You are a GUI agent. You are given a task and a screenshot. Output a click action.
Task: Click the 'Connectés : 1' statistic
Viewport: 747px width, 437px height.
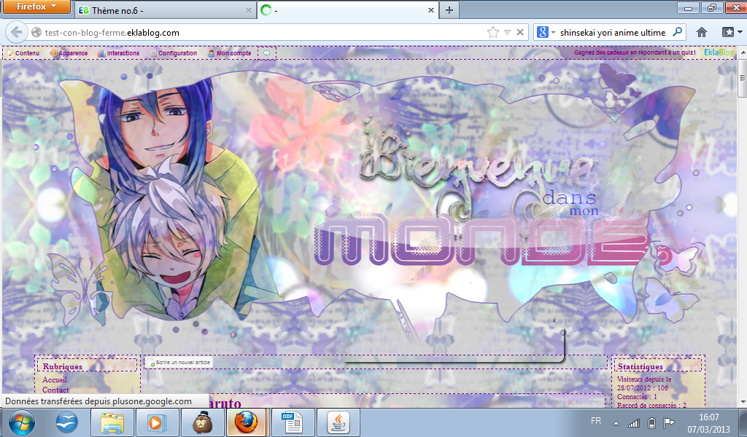(637, 397)
